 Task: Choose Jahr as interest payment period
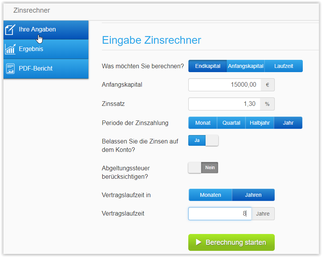[x=288, y=123]
